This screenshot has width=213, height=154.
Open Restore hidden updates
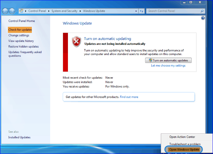coord(24,47)
